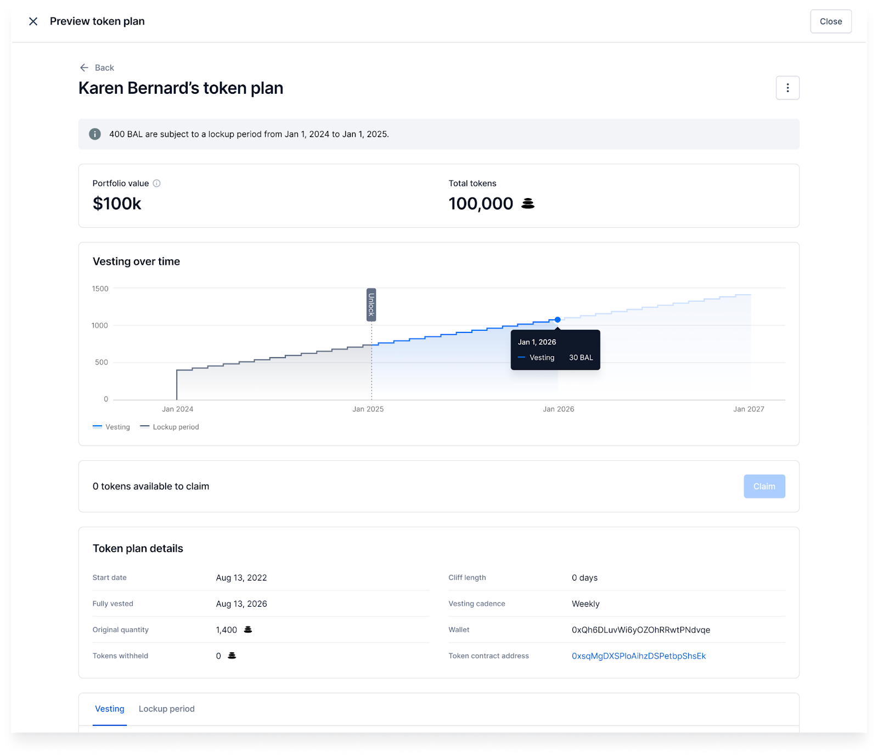878x756 pixels.
Task: Click the token icon next to Original quantity
Action: (247, 629)
